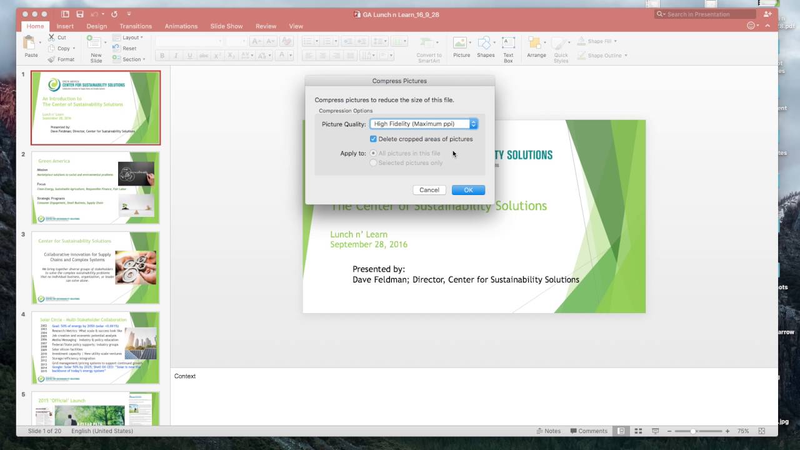Click the Paste clipboard icon
The image size is (800, 450).
point(30,43)
